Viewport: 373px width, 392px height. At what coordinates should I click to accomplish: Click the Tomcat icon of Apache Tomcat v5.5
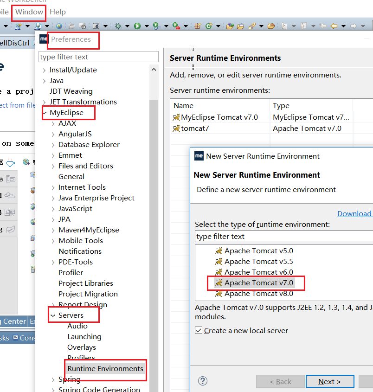pyautogui.click(x=219, y=262)
